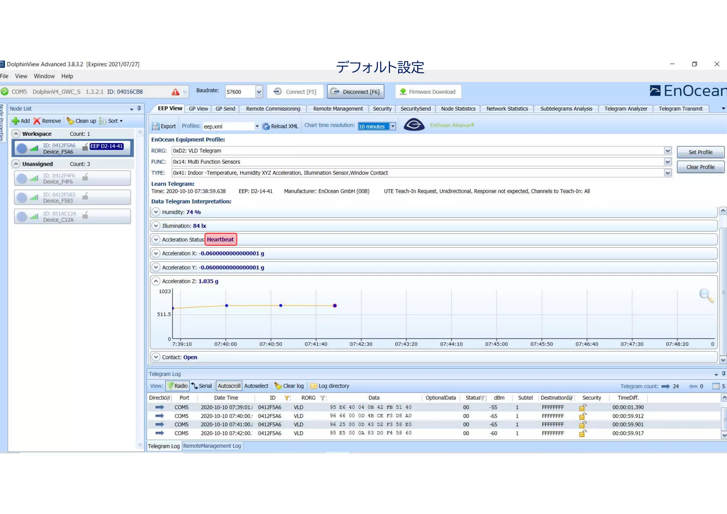Collapse the Unassigned group
The width and height of the screenshot is (727, 514).
16,164
